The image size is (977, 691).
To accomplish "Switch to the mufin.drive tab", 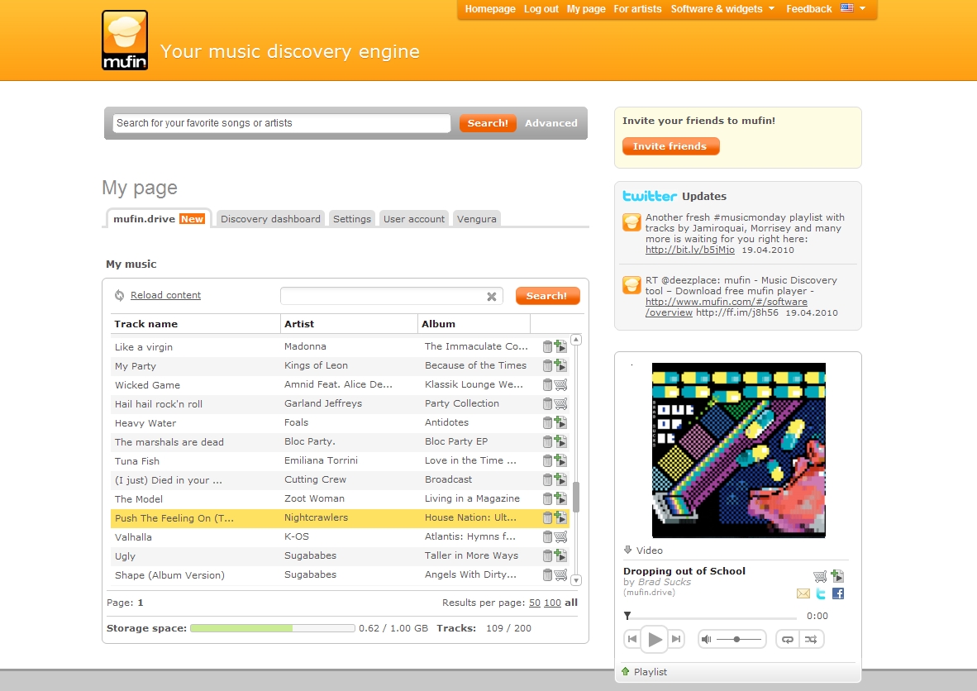I will [x=159, y=219].
